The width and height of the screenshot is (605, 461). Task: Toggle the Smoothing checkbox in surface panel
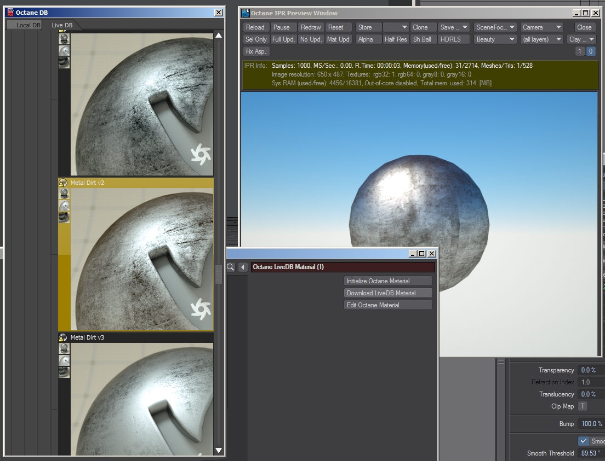tap(584, 441)
